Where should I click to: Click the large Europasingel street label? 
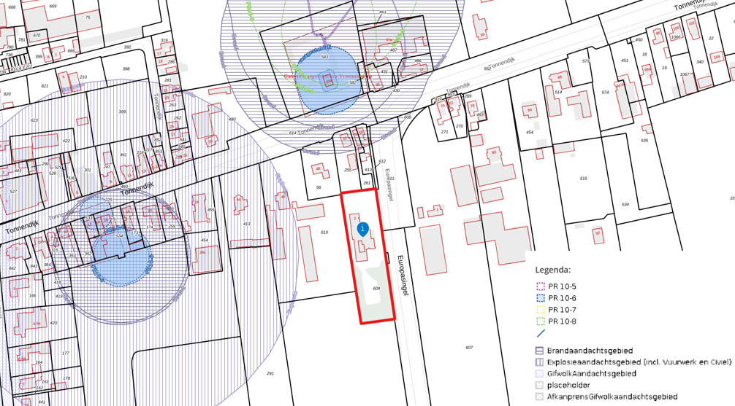403,275
